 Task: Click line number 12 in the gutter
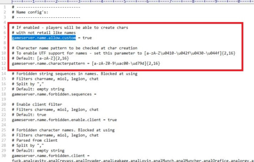[x=4, y=63]
